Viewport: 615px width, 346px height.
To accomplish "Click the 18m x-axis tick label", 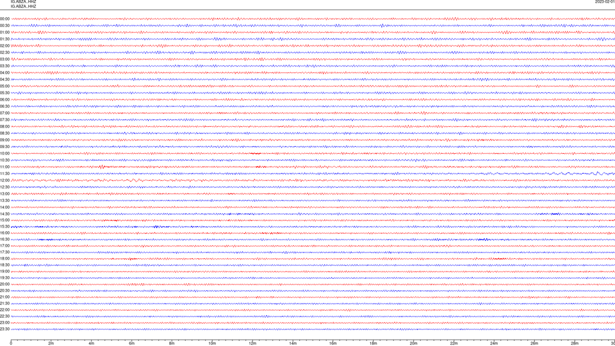I will (x=373, y=343).
